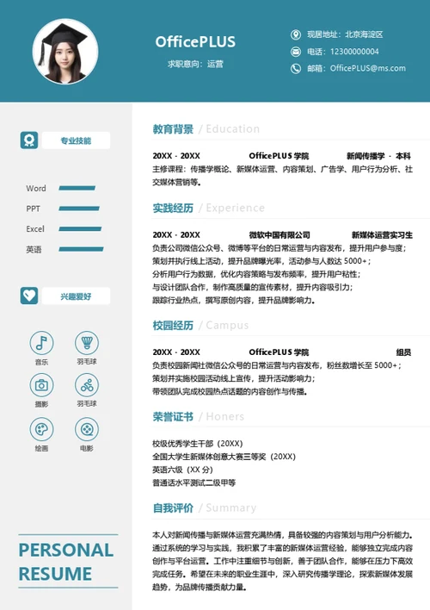Click the PPT skill level bar
The width and height of the screenshot is (430, 610).
(x=79, y=209)
